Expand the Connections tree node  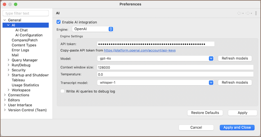[5, 95]
